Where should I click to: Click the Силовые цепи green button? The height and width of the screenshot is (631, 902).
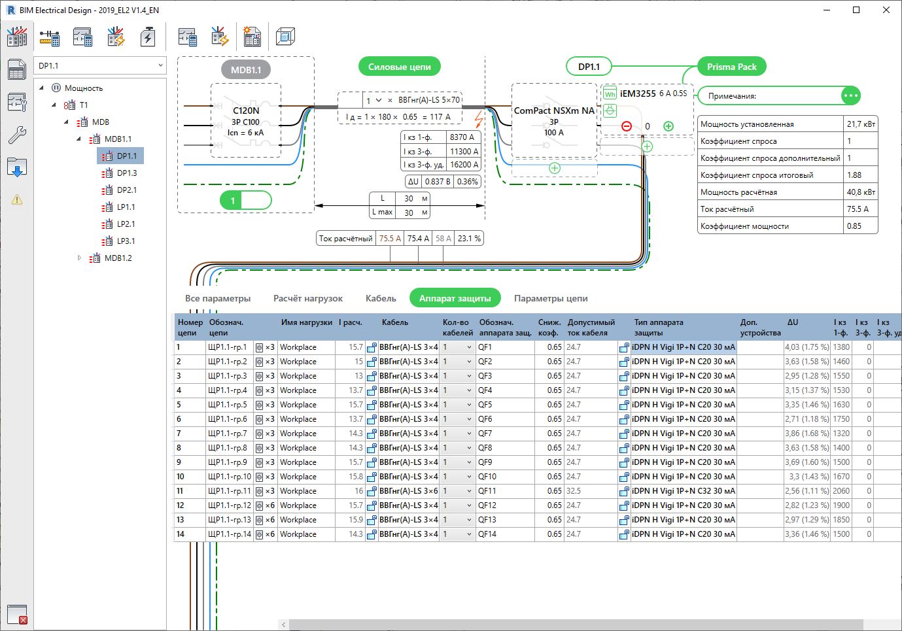coord(399,67)
